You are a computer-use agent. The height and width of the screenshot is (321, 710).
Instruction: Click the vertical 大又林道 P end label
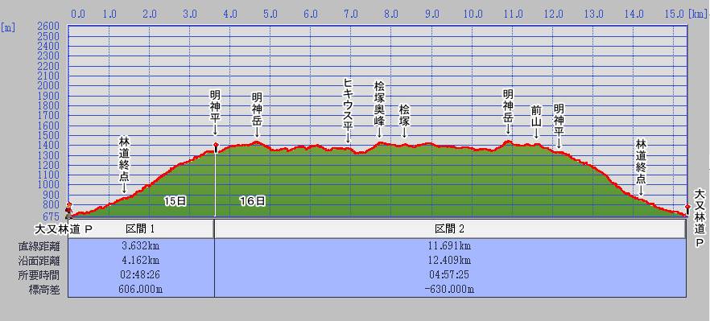pos(700,219)
